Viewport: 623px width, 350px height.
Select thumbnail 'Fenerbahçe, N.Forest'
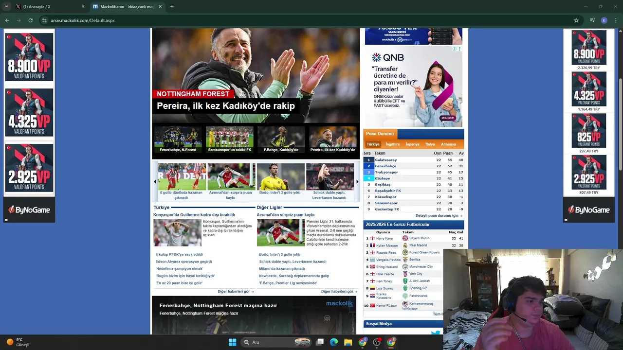point(178,140)
